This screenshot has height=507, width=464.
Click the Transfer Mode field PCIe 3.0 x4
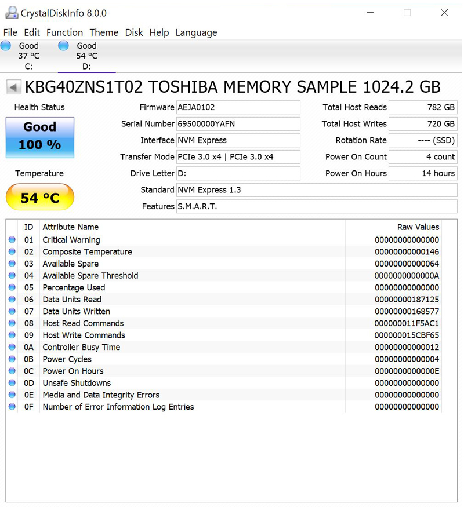(238, 157)
